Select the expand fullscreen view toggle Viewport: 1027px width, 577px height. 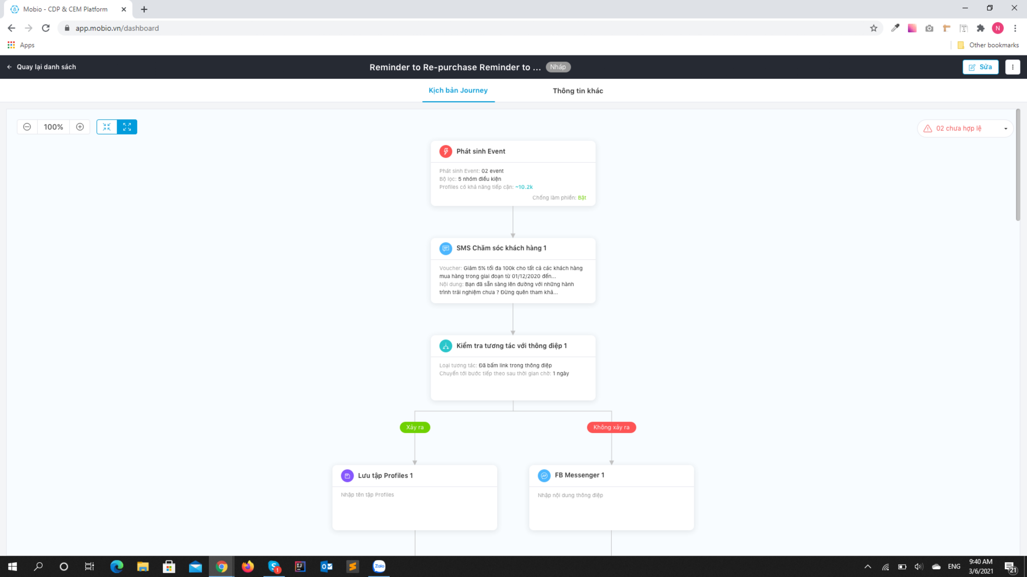[x=127, y=127]
